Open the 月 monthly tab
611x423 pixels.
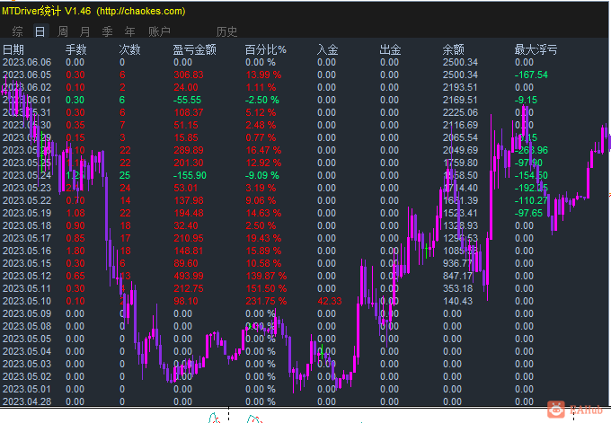tap(85, 31)
